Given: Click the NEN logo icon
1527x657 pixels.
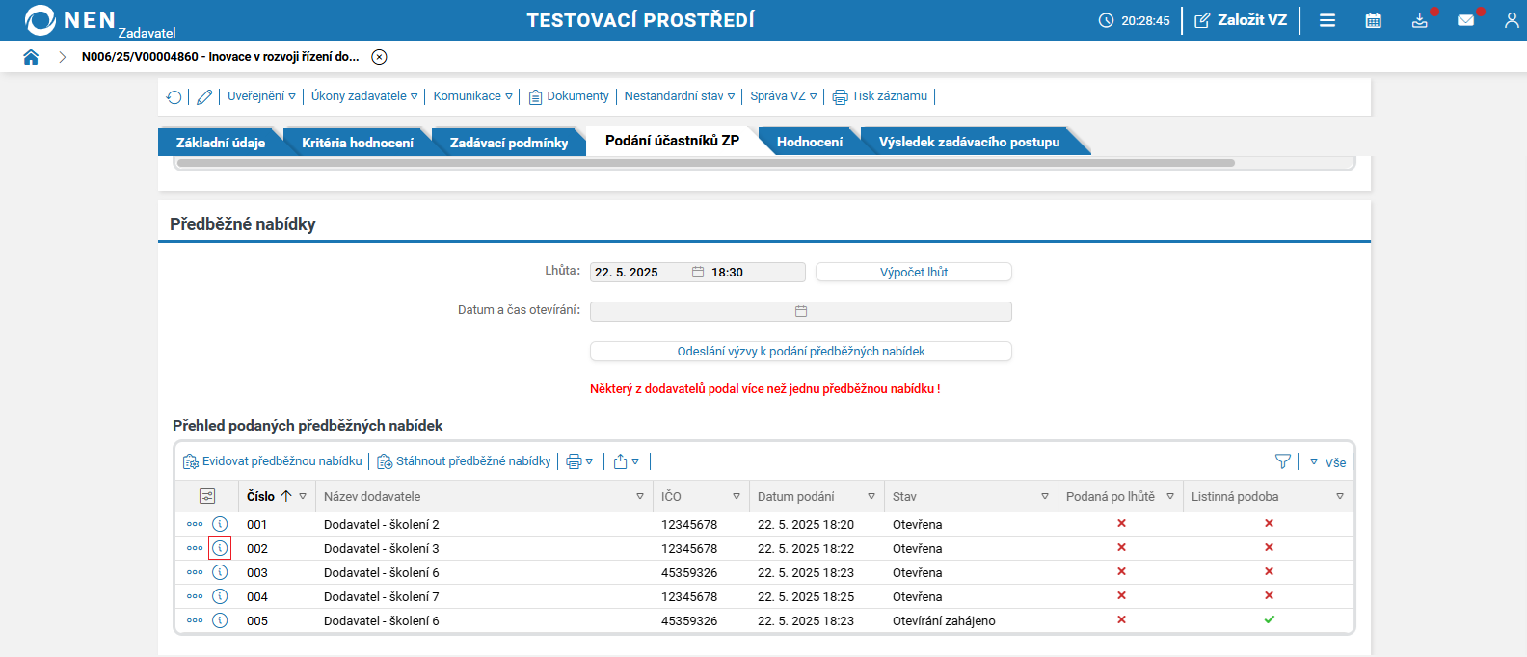Looking at the screenshot, I should (x=40, y=20).
